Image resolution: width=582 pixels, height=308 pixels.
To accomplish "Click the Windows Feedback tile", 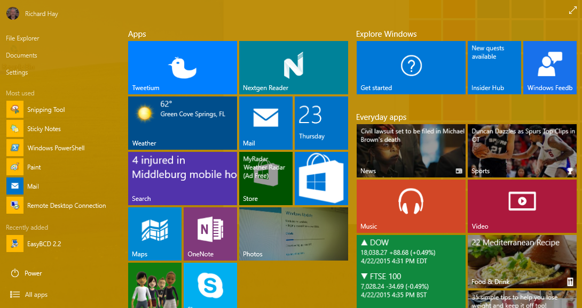I will click(x=549, y=68).
